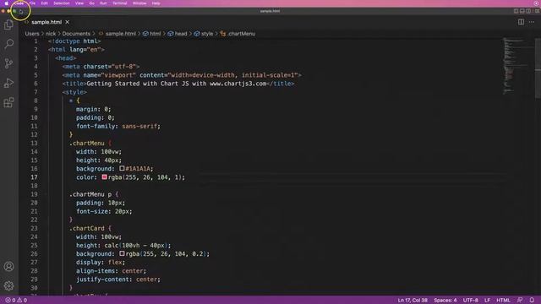
Task: Open the File menu
Action: tap(32, 3)
